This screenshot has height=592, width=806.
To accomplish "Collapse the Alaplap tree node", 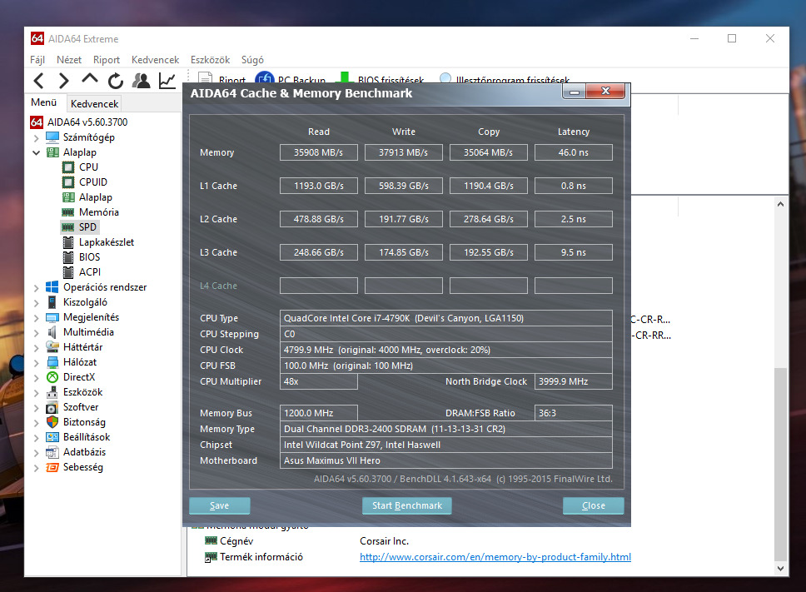I will [36, 152].
